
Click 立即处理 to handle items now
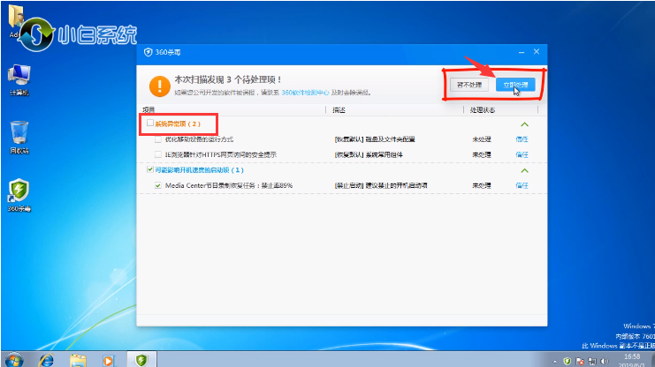pyautogui.click(x=515, y=85)
